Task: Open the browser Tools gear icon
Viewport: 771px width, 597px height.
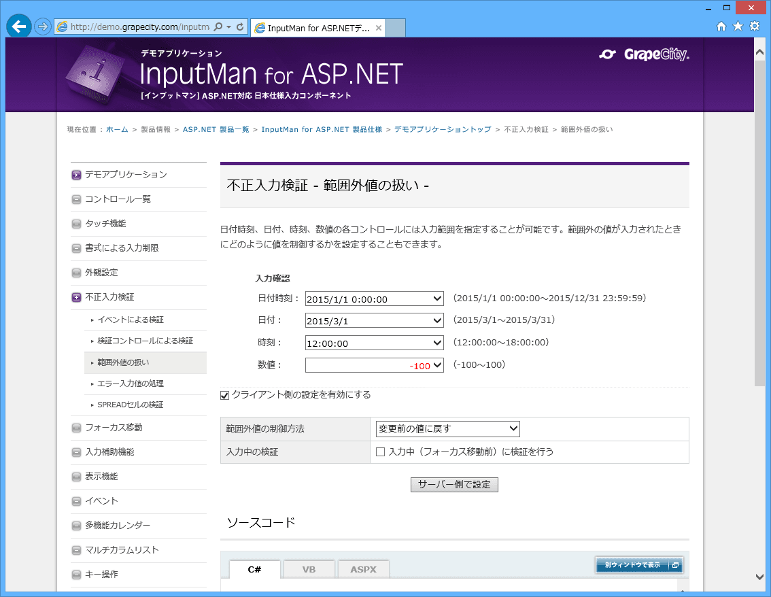Action: pyautogui.click(x=755, y=27)
